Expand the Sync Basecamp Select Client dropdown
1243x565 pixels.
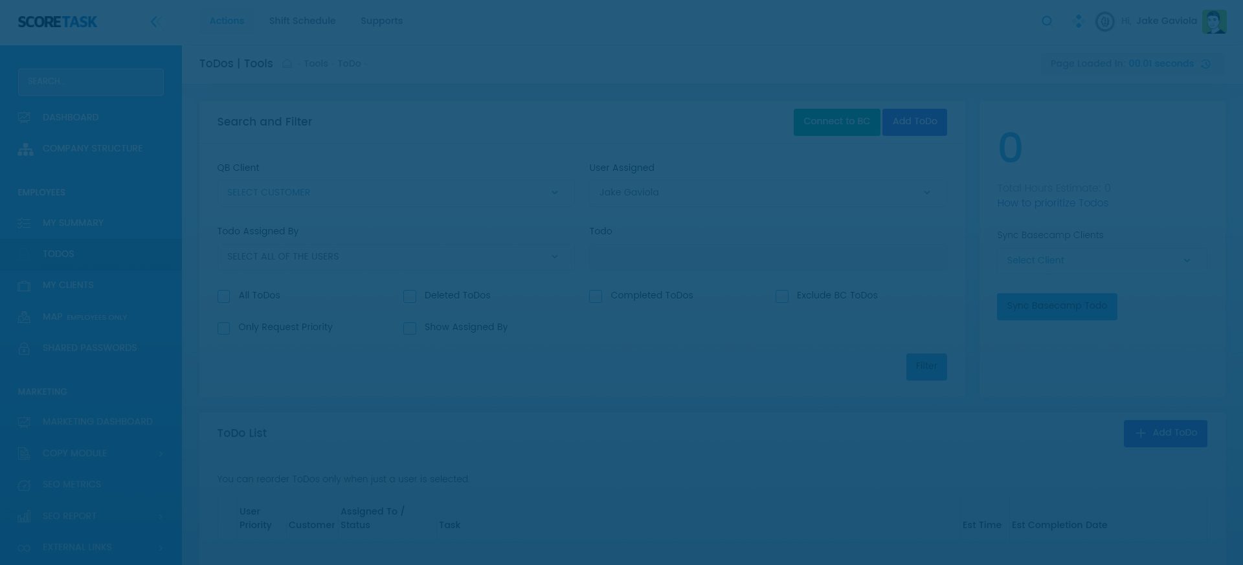pyautogui.click(x=1101, y=260)
